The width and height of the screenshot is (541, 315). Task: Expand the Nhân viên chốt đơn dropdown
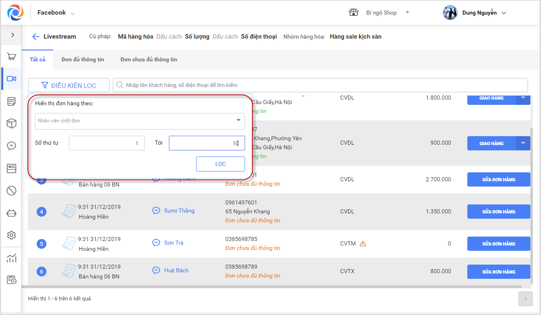pos(140,121)
